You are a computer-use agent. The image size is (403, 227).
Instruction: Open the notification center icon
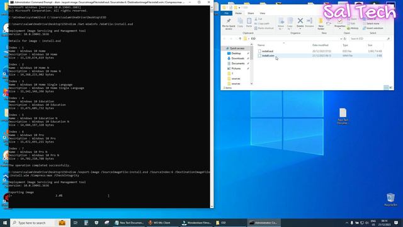click(x=396, y=223)
